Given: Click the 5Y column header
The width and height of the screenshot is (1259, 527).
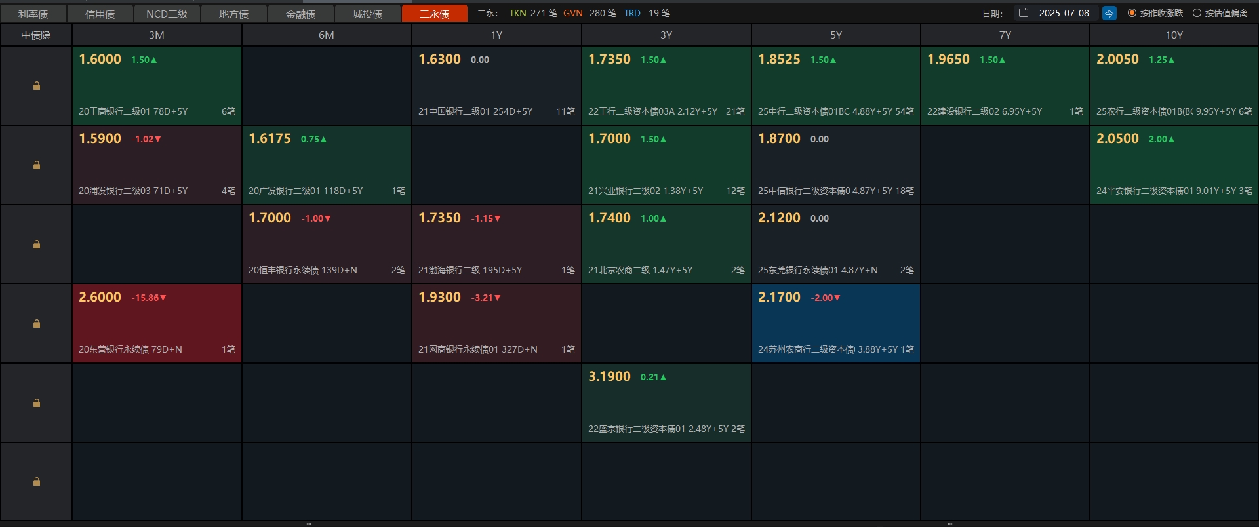Looking at the screenshot, I should (x=836, y=35).
